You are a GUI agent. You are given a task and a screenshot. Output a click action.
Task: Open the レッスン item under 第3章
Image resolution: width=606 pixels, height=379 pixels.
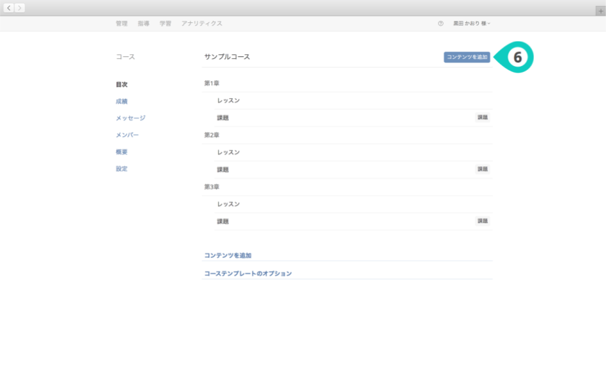click(228, 204)
